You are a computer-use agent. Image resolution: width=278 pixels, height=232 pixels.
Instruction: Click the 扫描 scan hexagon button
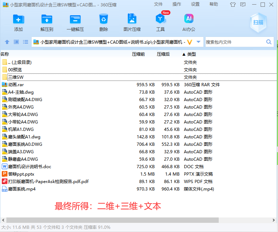click(x=258, y=22)
